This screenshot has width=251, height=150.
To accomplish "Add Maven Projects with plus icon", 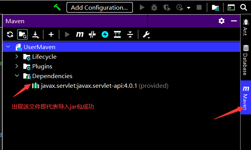I will pyautogui.click(x=51, y=34).
